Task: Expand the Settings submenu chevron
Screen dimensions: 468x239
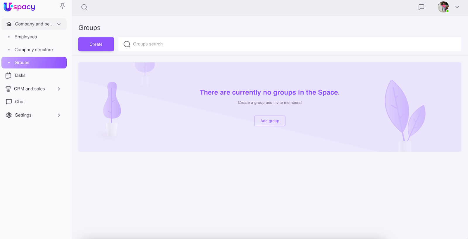Action: pyautogui.click(x=59, y=115)
